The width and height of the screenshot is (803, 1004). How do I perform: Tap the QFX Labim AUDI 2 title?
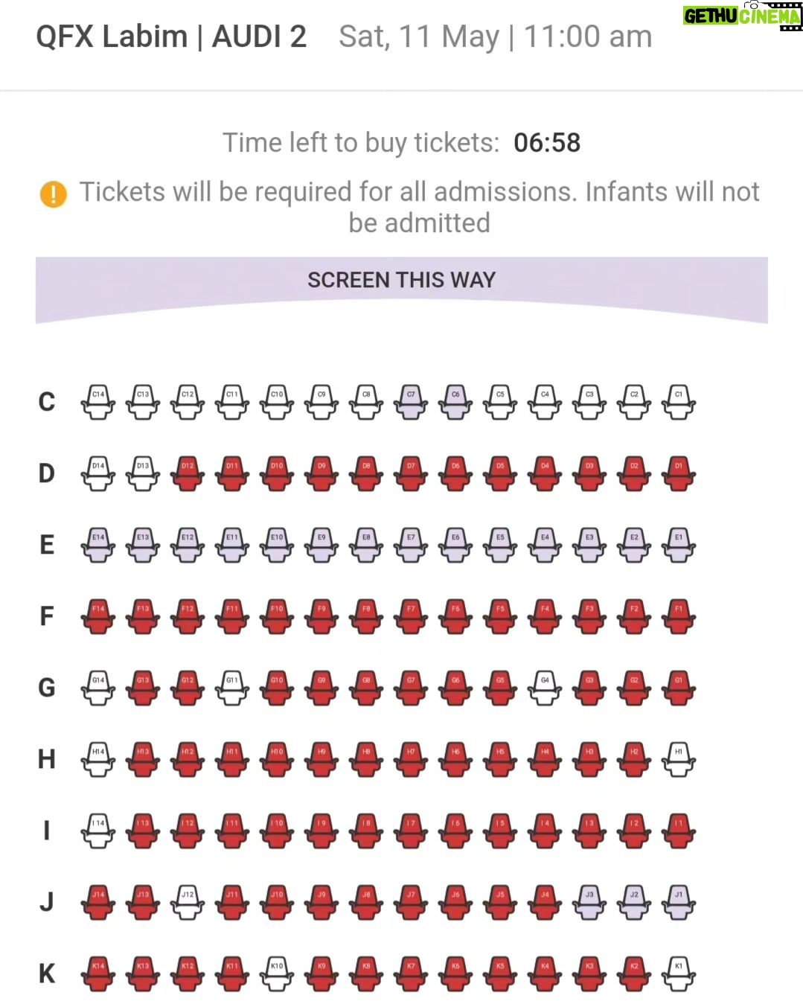171,36
